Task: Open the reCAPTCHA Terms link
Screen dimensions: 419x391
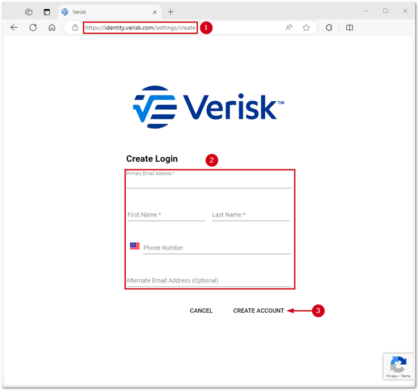Action: [x=406, y=376]
